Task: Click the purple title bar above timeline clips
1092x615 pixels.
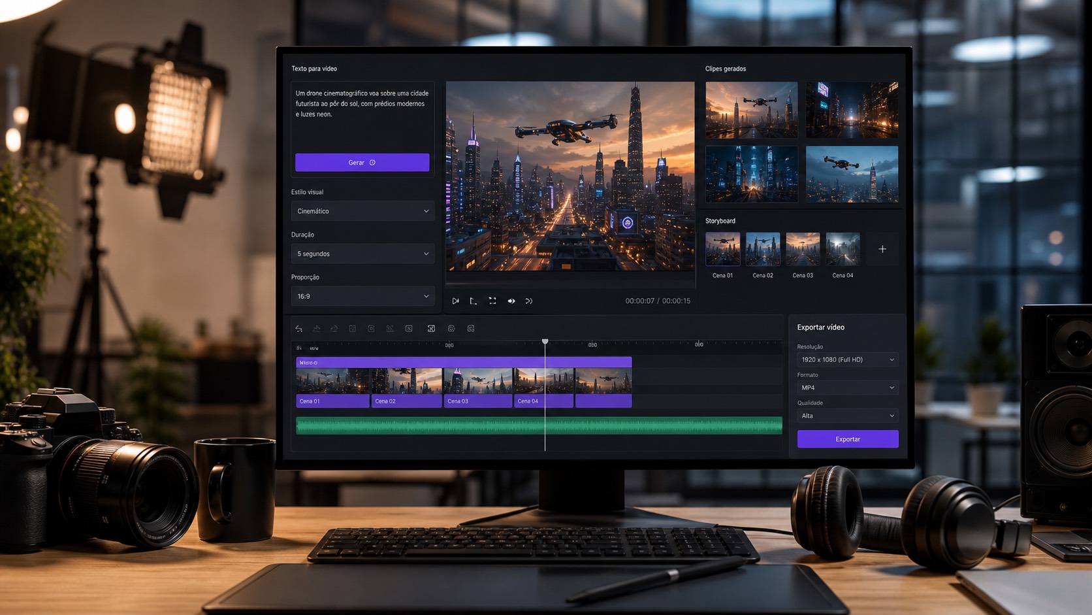Action: point(464,362)
